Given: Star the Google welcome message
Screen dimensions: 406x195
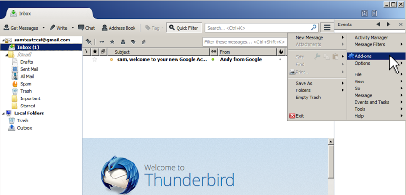Looking at the screenshot, I should (95, 59).
